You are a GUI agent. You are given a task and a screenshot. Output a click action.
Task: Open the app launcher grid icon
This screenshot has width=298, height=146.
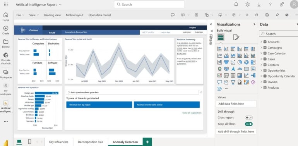coord(6,5)
